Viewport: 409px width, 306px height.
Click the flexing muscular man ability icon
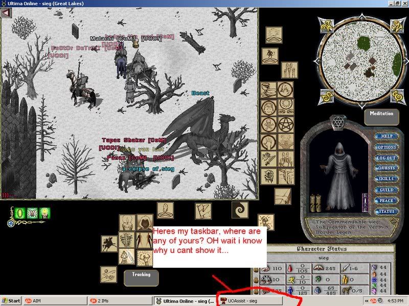click(144, 258)
